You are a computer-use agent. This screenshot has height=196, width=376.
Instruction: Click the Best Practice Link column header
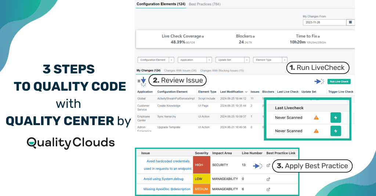(281, 153)
